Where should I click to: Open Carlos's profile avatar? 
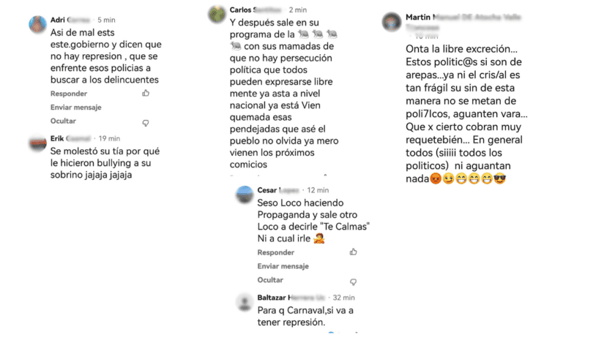(217, 15)
